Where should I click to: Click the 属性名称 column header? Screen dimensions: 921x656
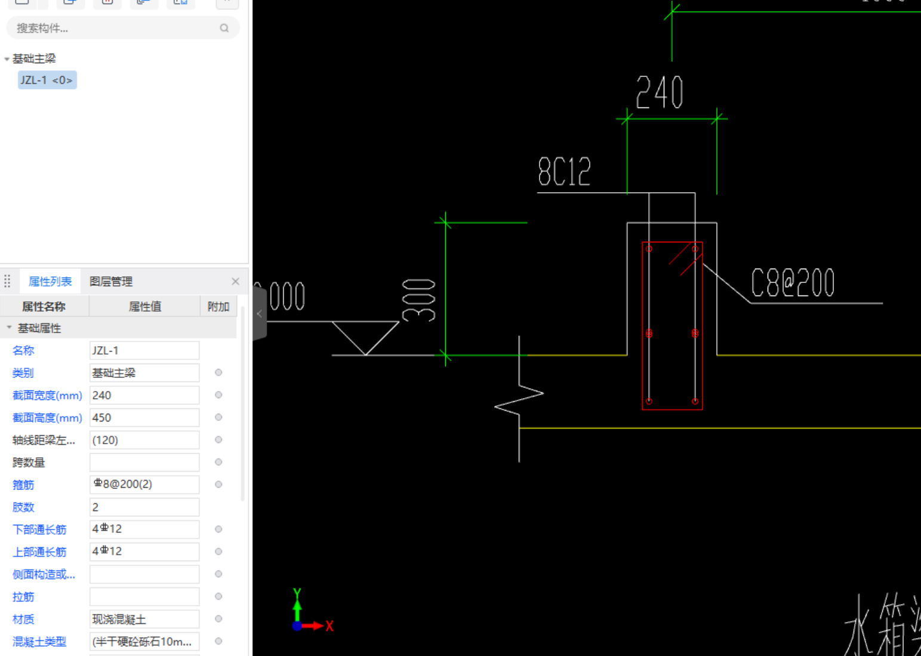[44, 306]
